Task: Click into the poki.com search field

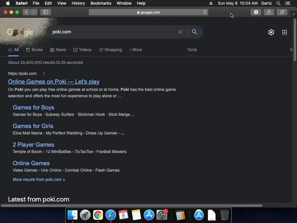Action: 114,32
